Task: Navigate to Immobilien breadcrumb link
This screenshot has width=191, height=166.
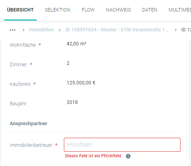Action: pos(42,30)
